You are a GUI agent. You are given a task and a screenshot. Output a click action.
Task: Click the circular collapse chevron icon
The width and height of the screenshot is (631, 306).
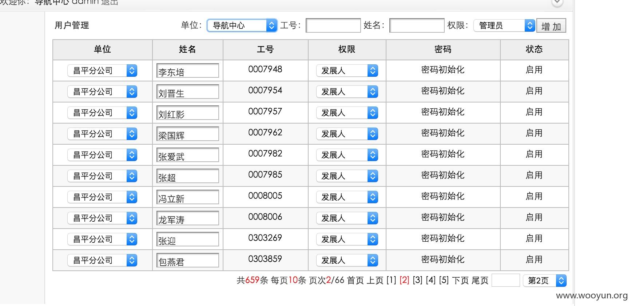(x=557, y=3)
